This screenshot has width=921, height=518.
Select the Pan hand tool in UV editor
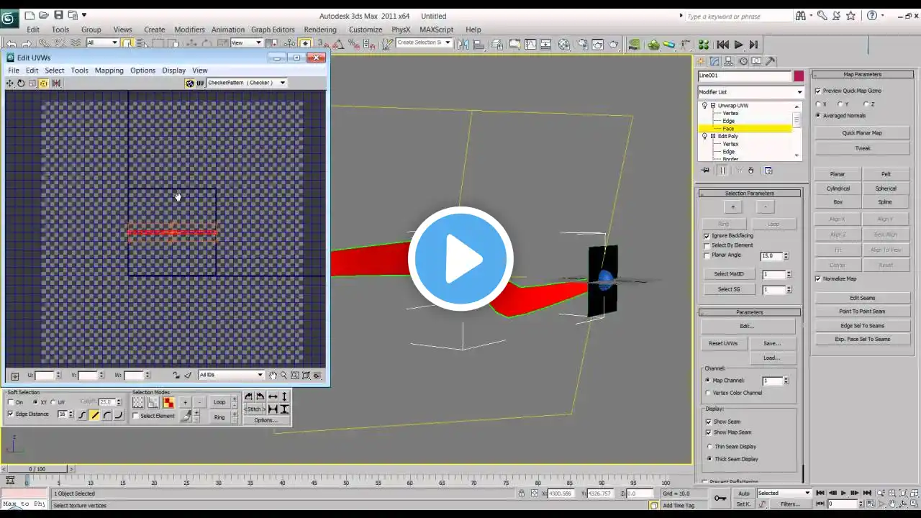[273, 376]
